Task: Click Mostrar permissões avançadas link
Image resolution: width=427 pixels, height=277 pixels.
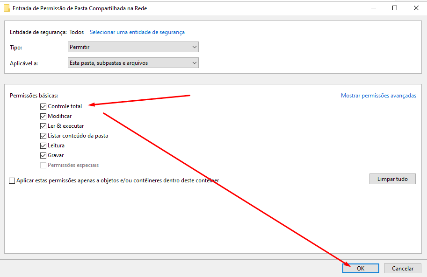Action: 378,96
